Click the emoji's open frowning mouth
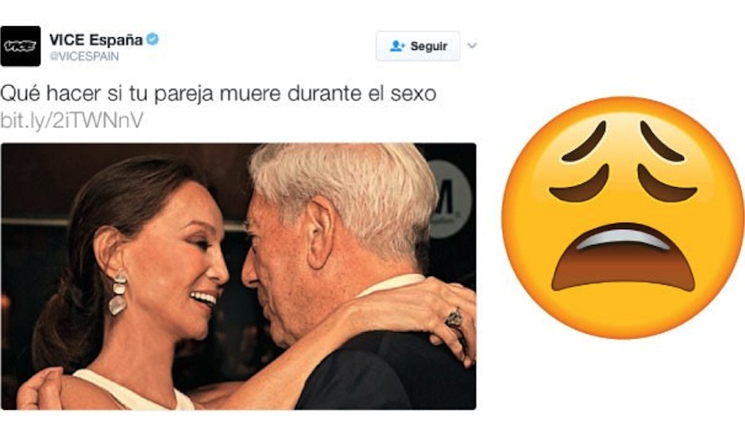The height and width of the screenshot is (436, 745). click(x=623, y=259)
